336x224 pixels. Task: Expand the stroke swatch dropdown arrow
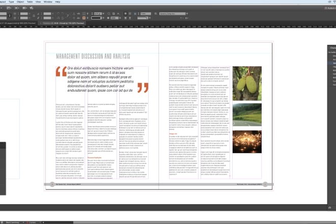(87, 18)
